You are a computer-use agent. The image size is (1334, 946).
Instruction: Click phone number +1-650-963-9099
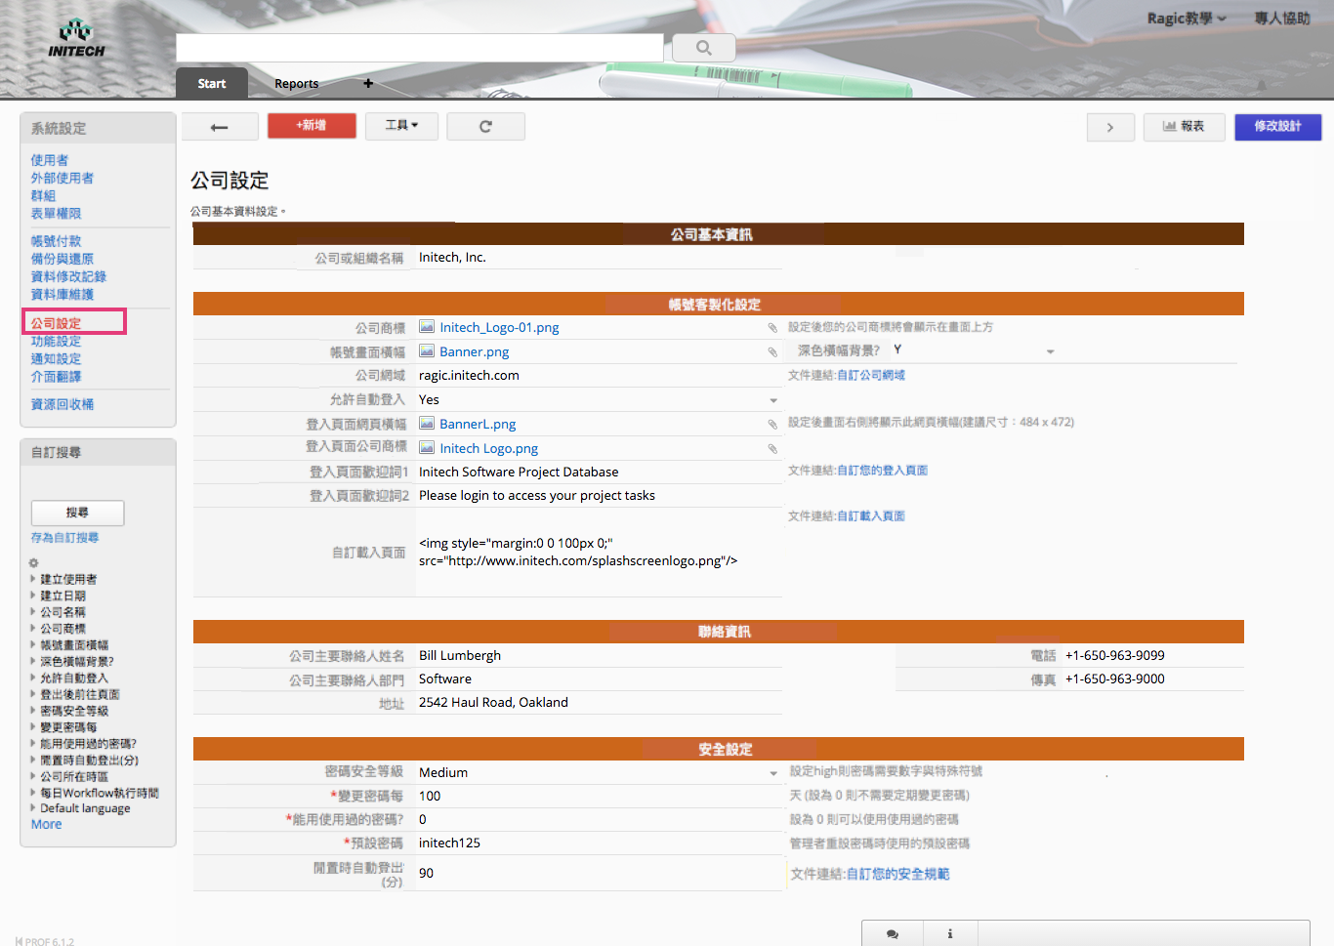tap(1115, 656)
